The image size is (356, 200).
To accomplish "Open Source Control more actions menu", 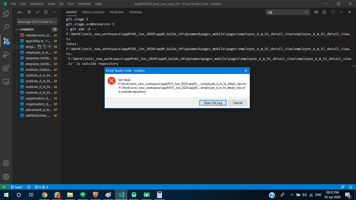I will click(x=54, y=12).
